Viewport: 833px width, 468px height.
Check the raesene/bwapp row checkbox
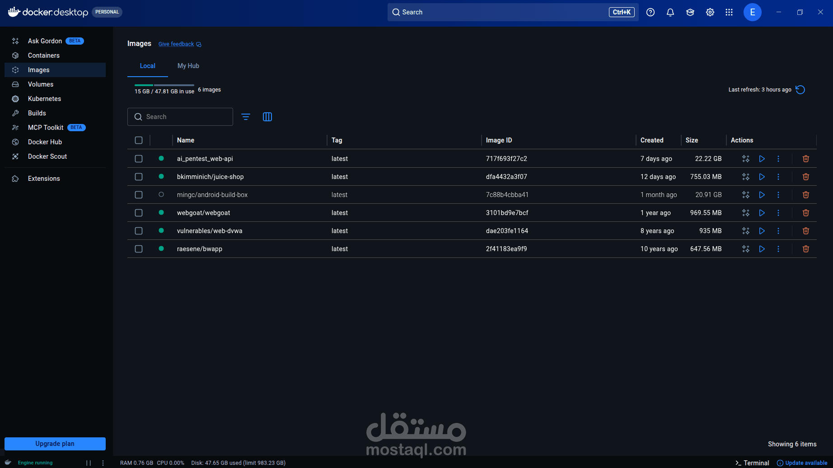139,249
